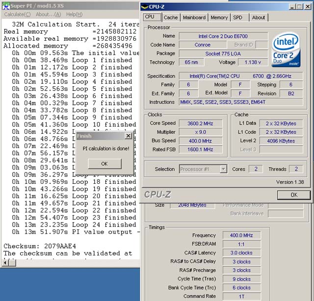Switch to the SPD tab
The height and width of the screenshot is (301, 314).
240,18
